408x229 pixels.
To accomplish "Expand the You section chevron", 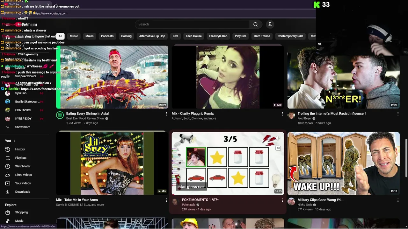I will 14,141.
